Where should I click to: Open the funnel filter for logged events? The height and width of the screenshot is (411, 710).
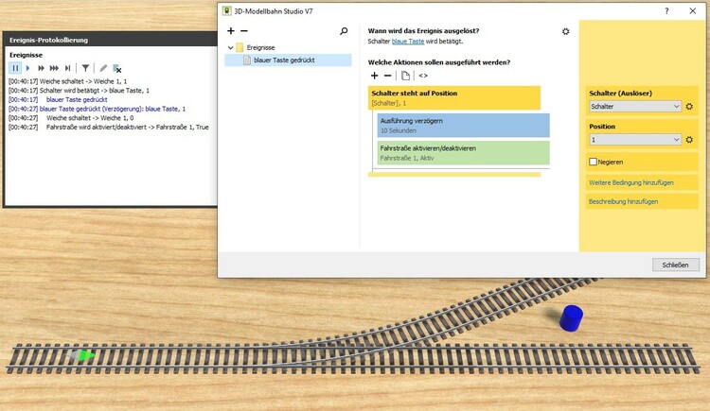tap(85, 68)
